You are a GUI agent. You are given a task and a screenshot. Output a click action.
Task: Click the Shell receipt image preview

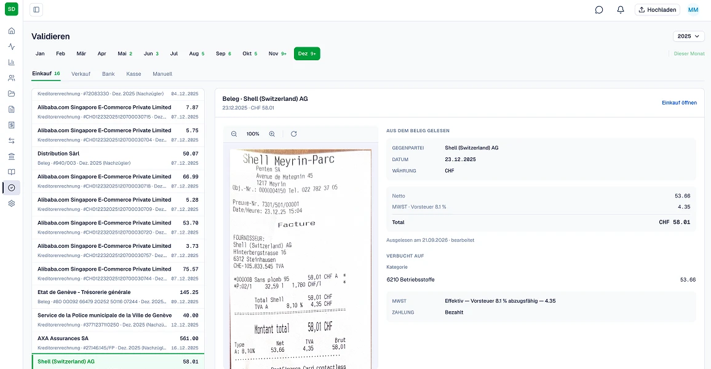click(301, 258)
